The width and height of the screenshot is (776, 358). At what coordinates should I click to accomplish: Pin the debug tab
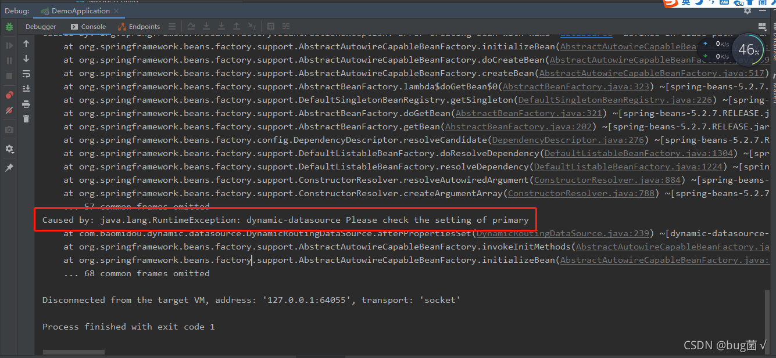click(8, 167)
